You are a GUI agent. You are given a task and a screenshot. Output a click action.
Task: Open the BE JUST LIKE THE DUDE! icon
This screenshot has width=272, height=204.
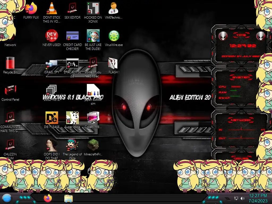click(93, 36)
